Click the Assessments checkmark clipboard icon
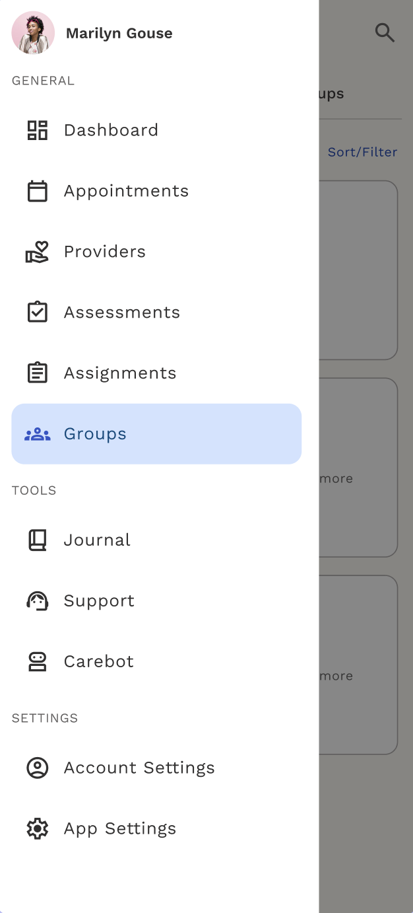 [37, 312]
